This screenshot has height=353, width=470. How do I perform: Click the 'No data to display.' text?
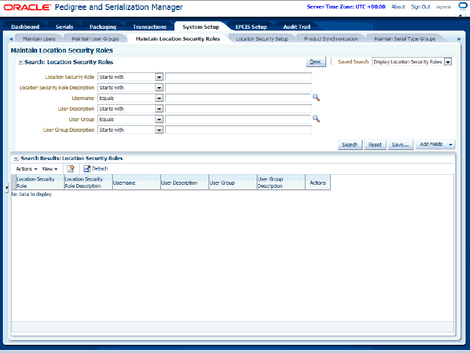point(32,194)
